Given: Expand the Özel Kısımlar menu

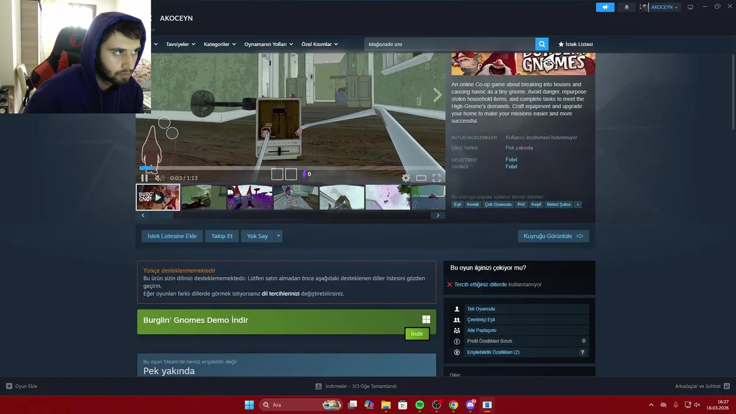Looking at the screenshot, I should click(320, 44).
